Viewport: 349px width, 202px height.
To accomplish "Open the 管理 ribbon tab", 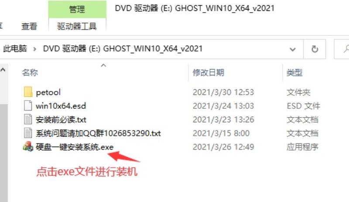I will point(77,9).
